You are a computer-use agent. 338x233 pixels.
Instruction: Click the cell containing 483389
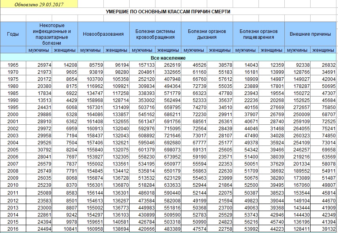tap(168, 229)
